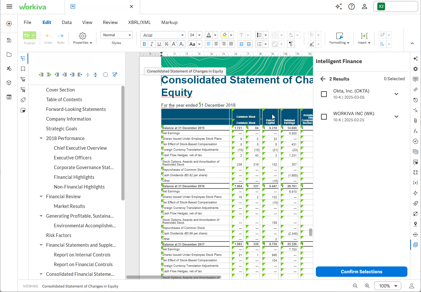This screenshot has height=292, width=421.
Task: Collapse the 2018 Performance outline section
Action: tap(41, 138)
